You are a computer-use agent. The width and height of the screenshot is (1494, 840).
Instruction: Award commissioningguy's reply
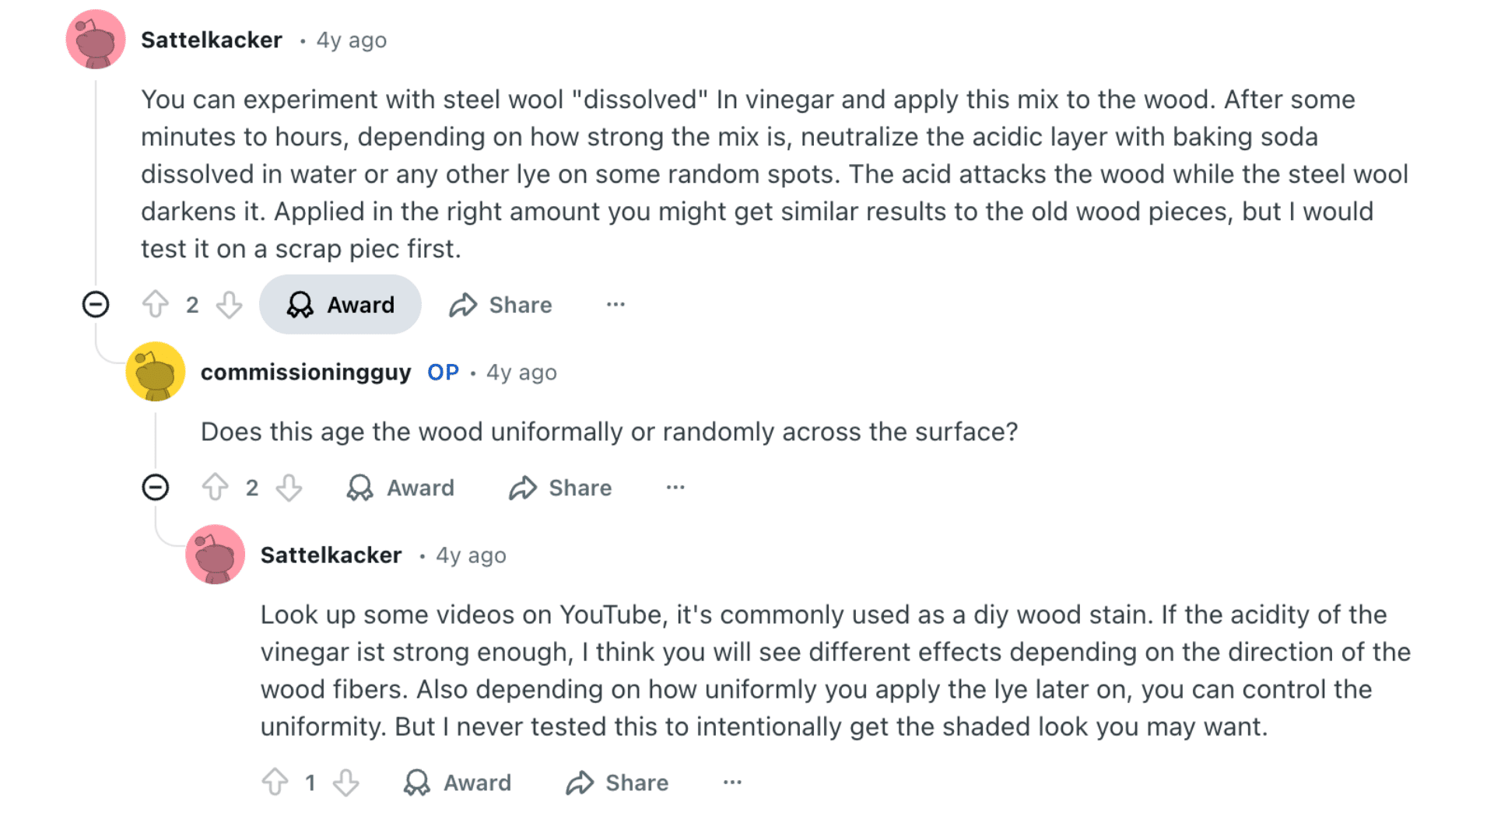click(x=399, y=488)
